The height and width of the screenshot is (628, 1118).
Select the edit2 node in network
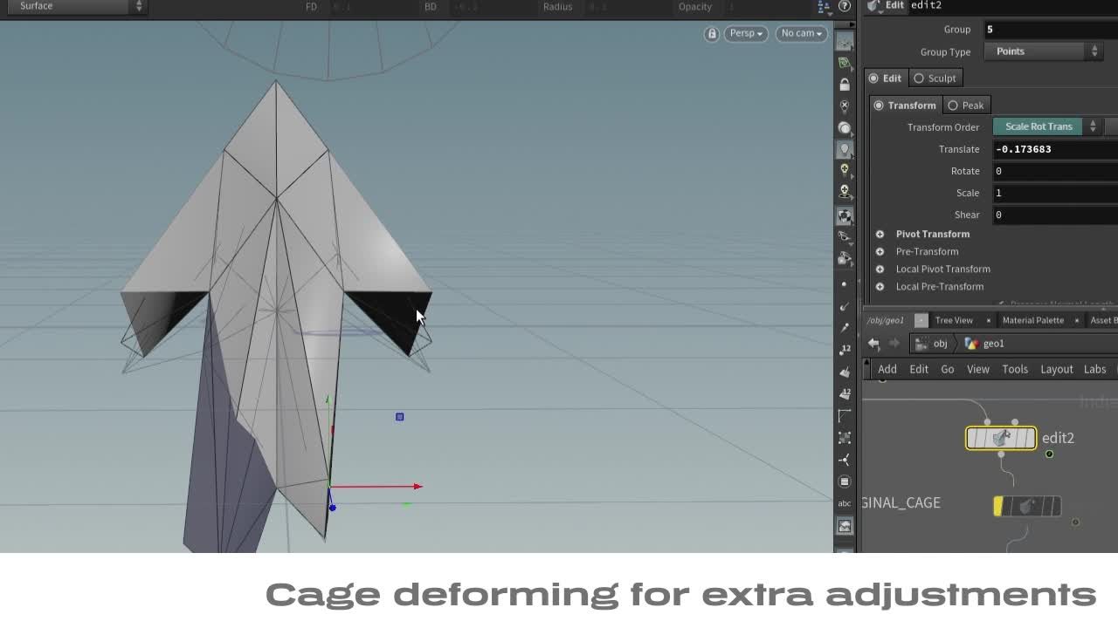tap(1001, 438)
